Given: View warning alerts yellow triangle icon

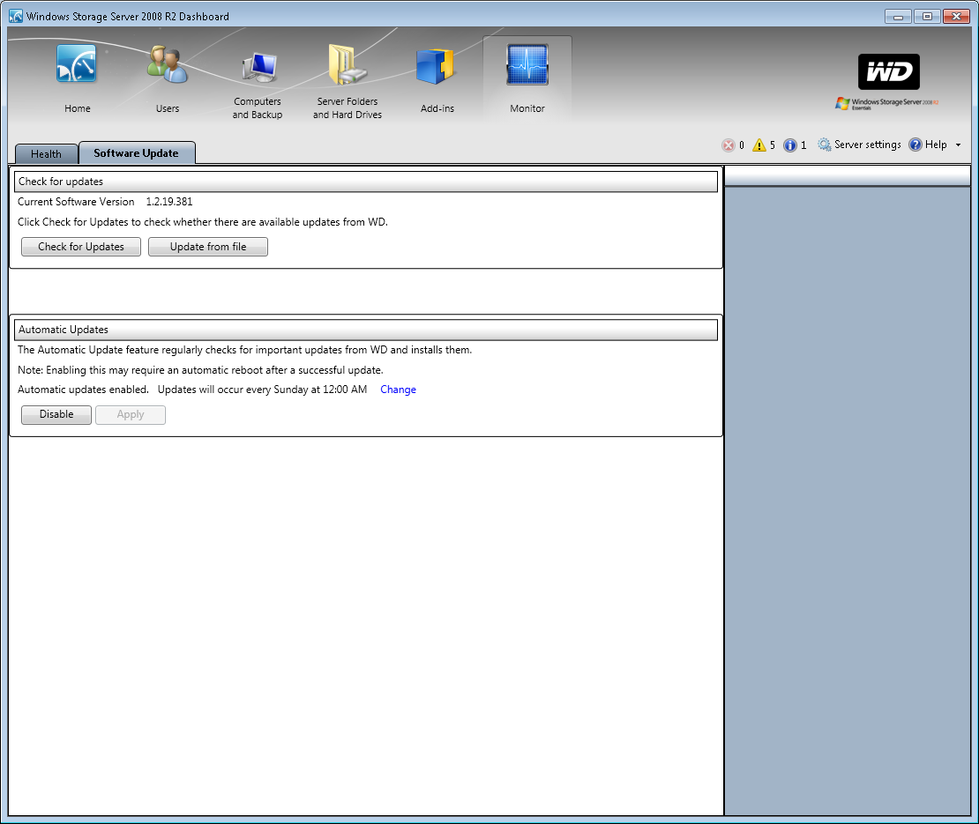Looking at the screenshot, I should pos(759,145).
